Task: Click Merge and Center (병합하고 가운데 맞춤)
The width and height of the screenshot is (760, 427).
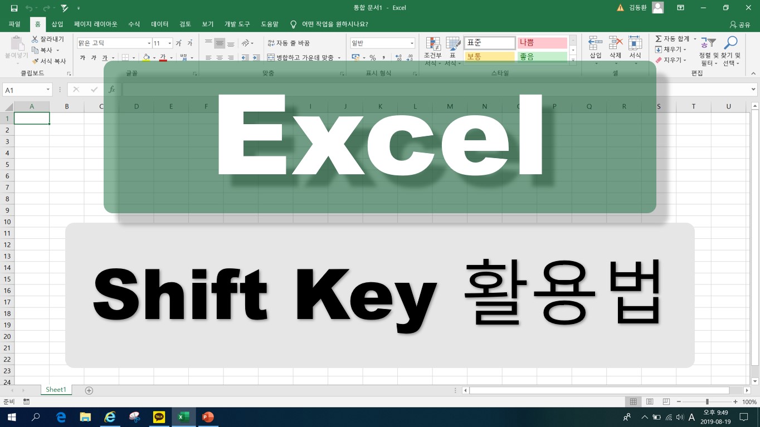Action: [300, 57]
